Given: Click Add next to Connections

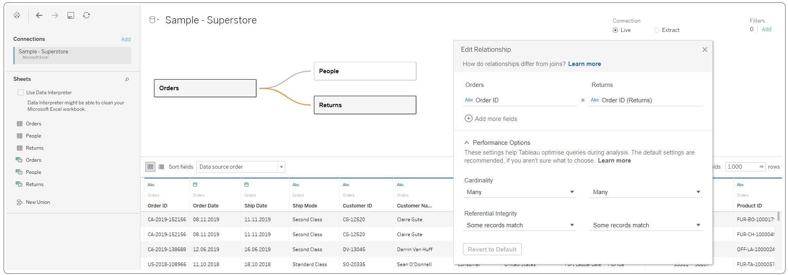Looking at the screenshot, I should (126, 39).
